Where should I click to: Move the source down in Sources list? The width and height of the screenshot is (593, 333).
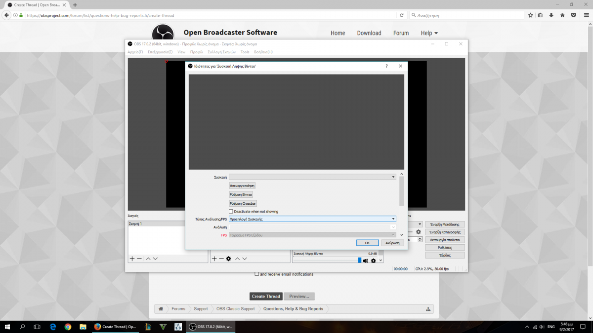pyautogui.click(x=245, y=259)
